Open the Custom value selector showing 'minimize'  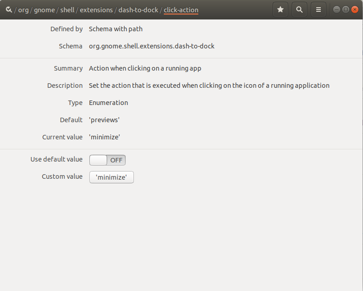click(111, 177)
